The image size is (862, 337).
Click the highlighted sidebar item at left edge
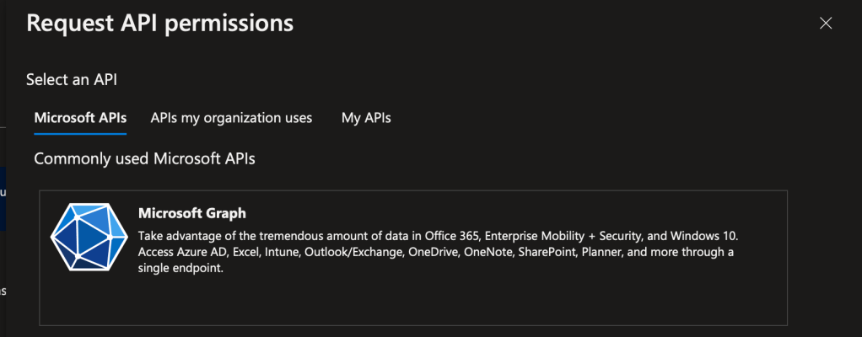tap(3, 198)
